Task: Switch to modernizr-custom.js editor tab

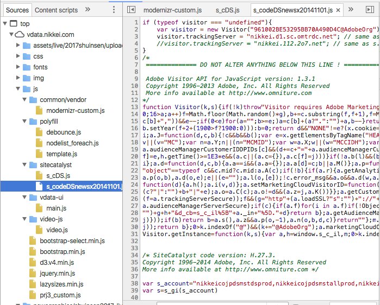Action: (172, 10)
